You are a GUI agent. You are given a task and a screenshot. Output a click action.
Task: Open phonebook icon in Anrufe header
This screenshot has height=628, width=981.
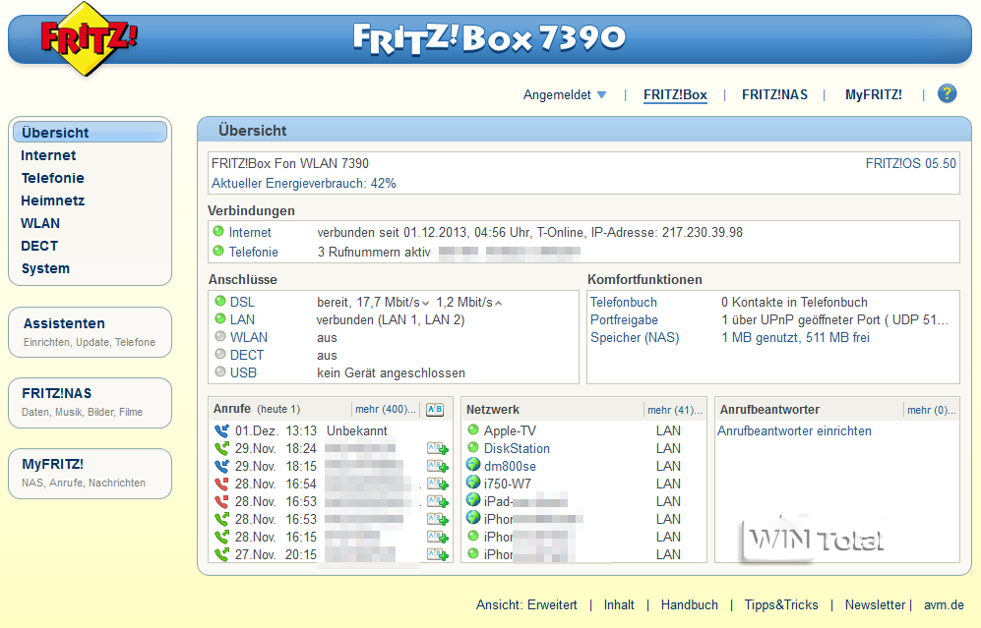435,409
